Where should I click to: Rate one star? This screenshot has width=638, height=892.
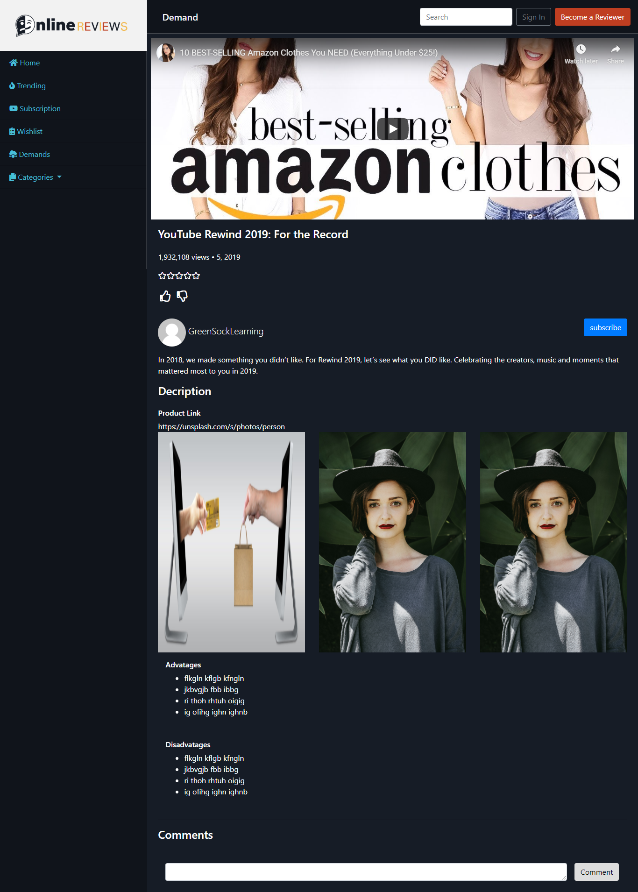click(162, 276)
